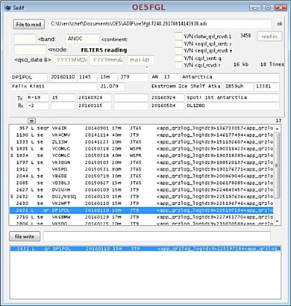
Task: Close the Sadif window
Action: pyautogui.click(x=281, y=7)
